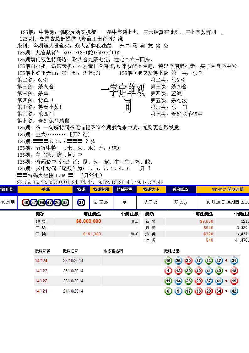Select the $640 fifth prize amount
Viewport: 249px width, 353px height.
(x=208, y=227)
